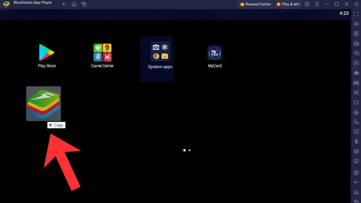Click the Copy button near the BlueStacks icon
Screen dimensions: 361x203
[56, 125]
